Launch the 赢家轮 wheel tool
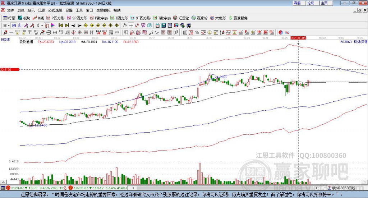This screenshot has height=198, width=368. click(x=199, y=18)
